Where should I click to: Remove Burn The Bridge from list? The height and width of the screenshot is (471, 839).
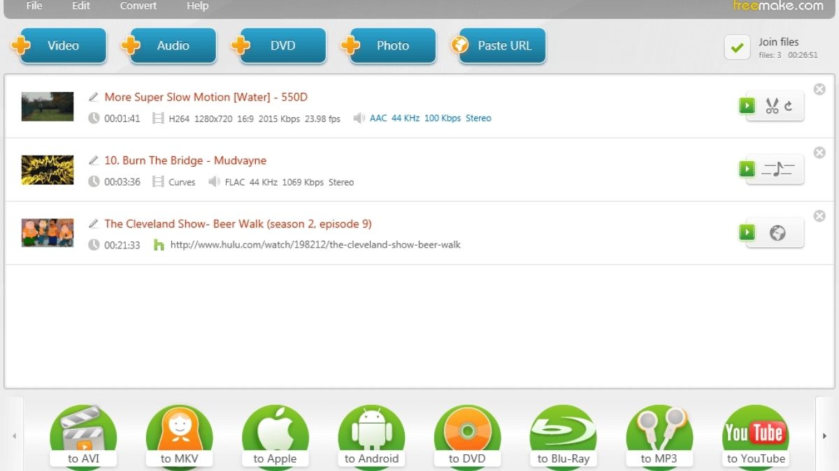[819, 153]
